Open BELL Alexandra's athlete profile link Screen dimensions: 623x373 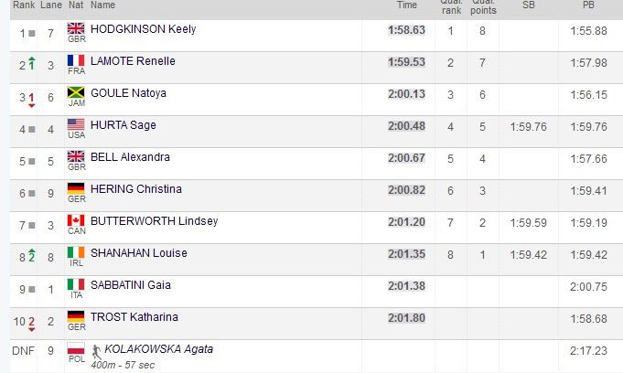(x=130, y=157)
